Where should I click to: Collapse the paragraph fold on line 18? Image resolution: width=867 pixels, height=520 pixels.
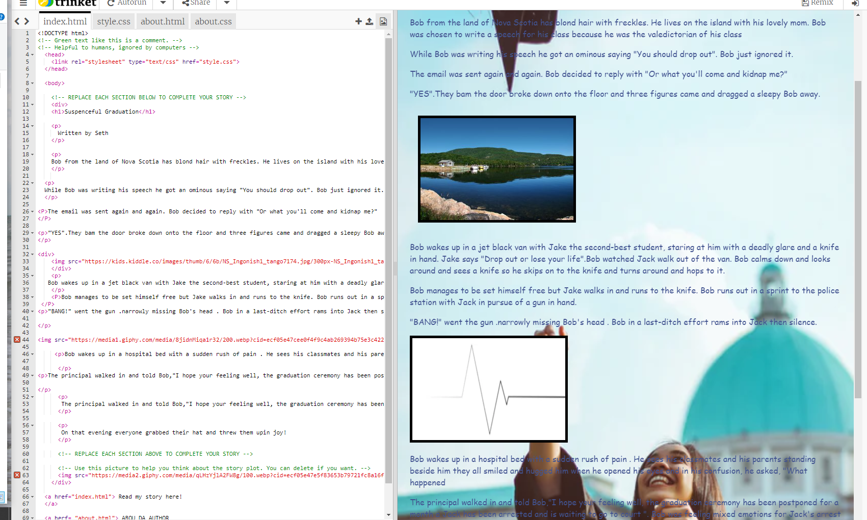click(33, 154)
